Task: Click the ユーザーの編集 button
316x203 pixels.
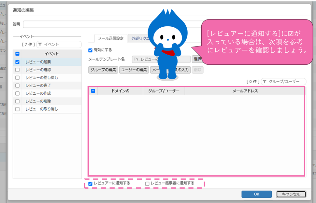Action: [134, 70]
